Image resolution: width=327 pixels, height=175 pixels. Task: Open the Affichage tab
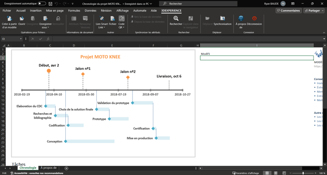point(123,11)
